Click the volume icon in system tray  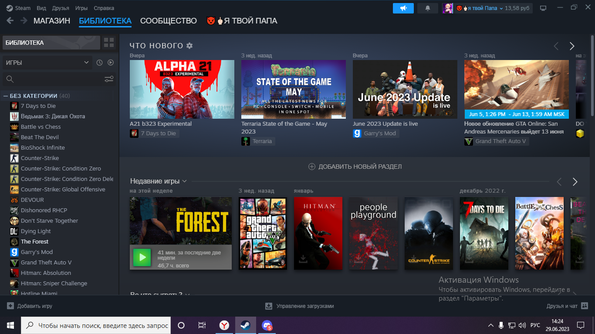pos(522,325)
